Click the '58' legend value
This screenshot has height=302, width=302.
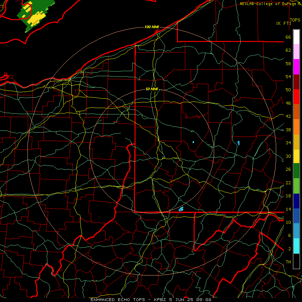point(288,63)
